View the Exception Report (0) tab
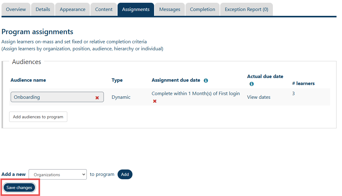The width and height of the screenshot is (342, 196). pos(246,9)
